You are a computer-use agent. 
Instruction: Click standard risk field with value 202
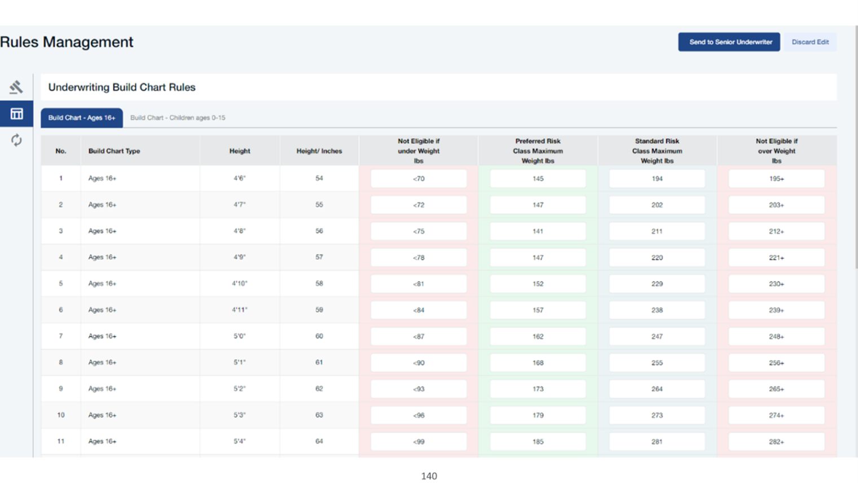click(x=657, y=205)
